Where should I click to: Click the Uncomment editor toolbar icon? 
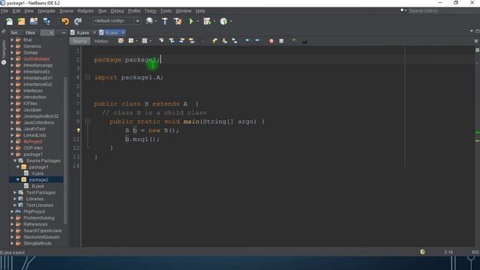point(304,40)
